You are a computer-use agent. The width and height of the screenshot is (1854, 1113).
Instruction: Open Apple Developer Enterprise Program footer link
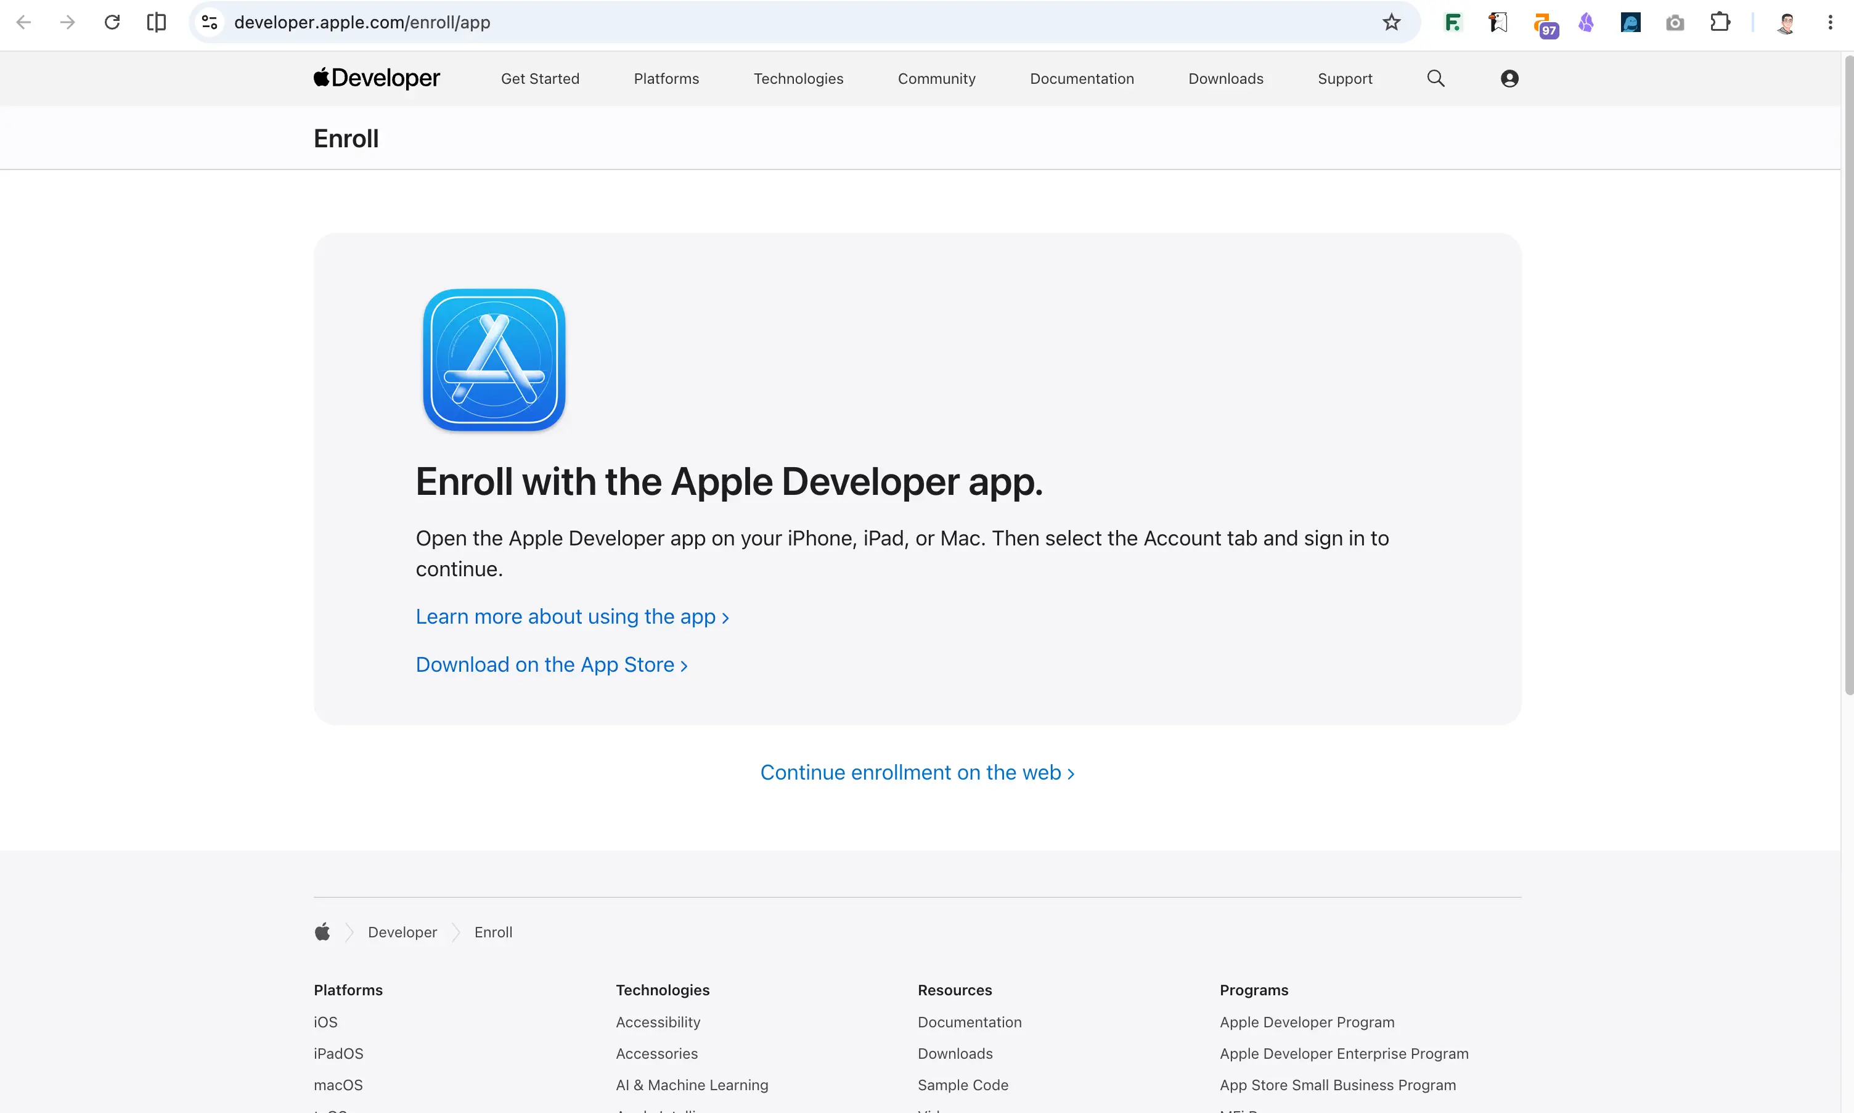coord(1344,1054)
